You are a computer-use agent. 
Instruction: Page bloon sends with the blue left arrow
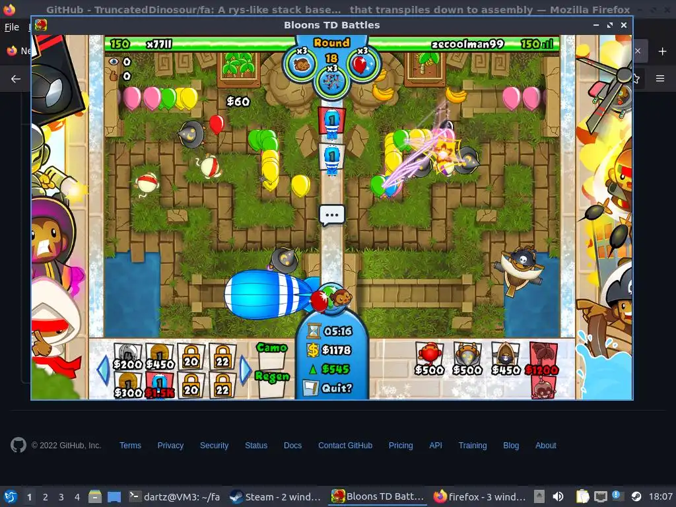pyautogui.click(x=102, y=370)
